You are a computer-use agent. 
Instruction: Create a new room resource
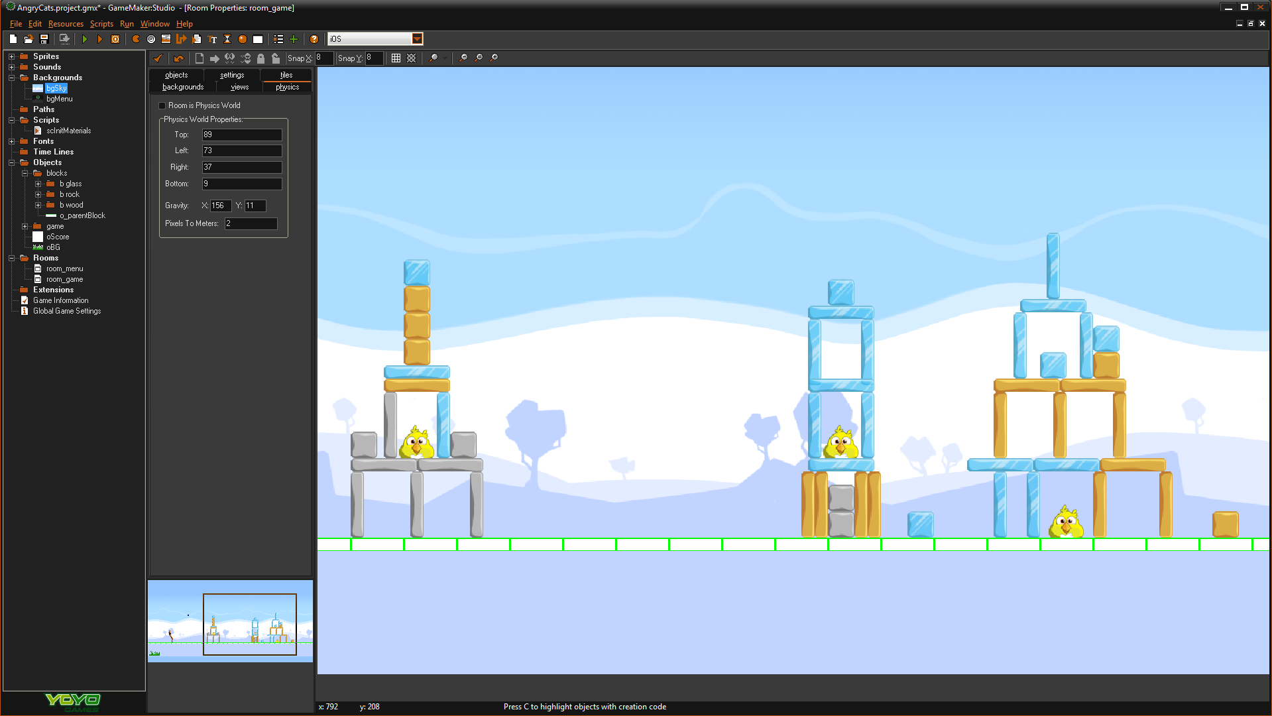pos(258,39)
